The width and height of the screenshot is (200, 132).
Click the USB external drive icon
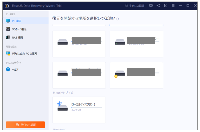62,106
